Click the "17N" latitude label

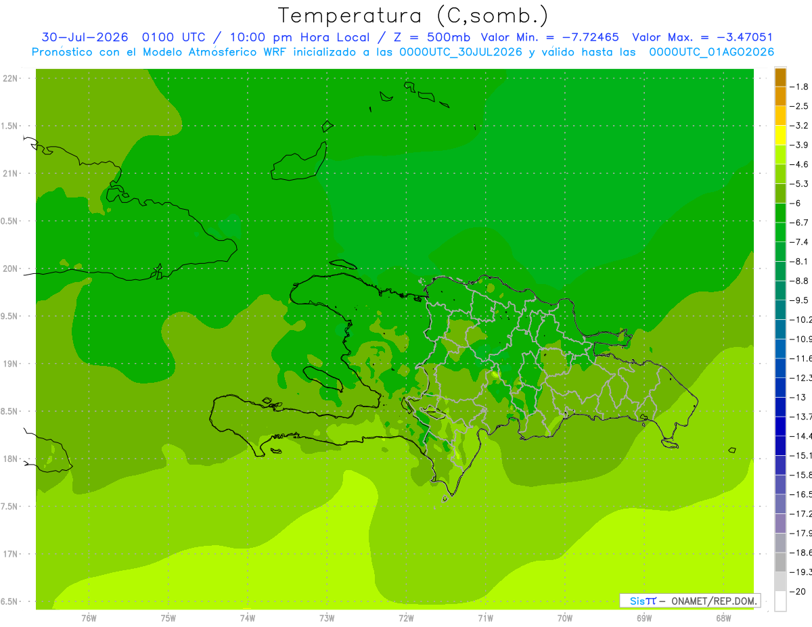click(x=10, y=554)
